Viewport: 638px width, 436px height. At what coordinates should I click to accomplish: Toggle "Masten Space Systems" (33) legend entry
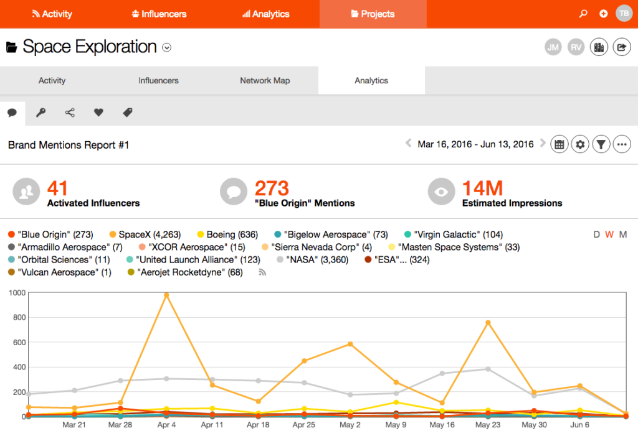pos(454,247)
